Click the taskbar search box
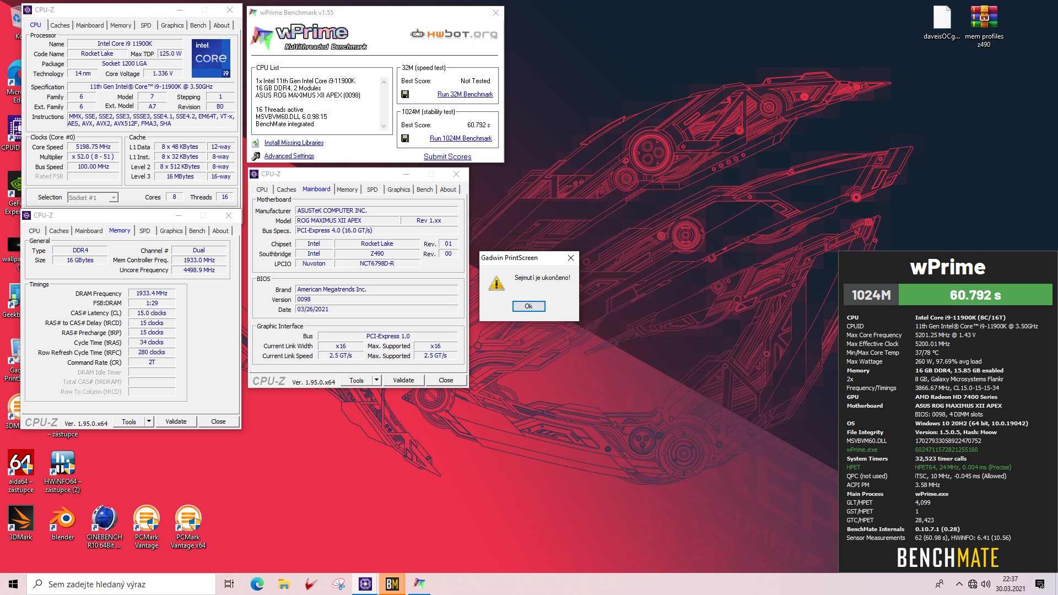The height and width of the screenshot is (595, 1058). pos(121,584)
